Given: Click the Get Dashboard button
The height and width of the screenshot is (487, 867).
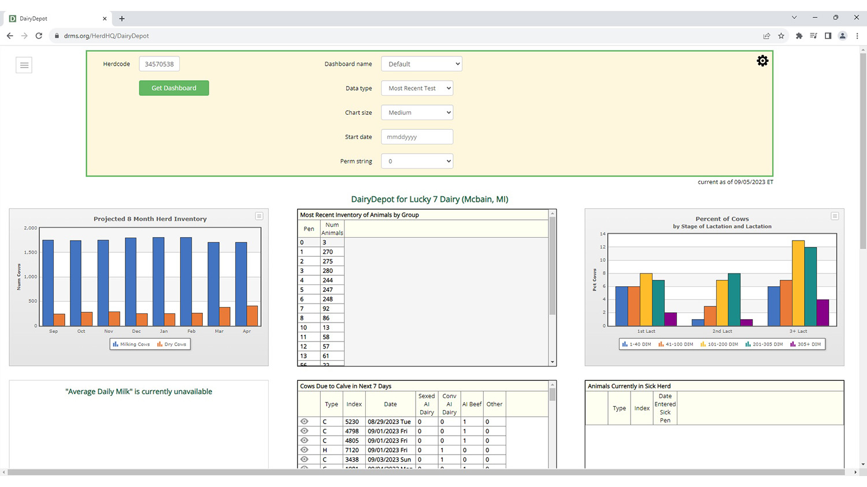Looking at the screenshot, I should coord(174,88).
